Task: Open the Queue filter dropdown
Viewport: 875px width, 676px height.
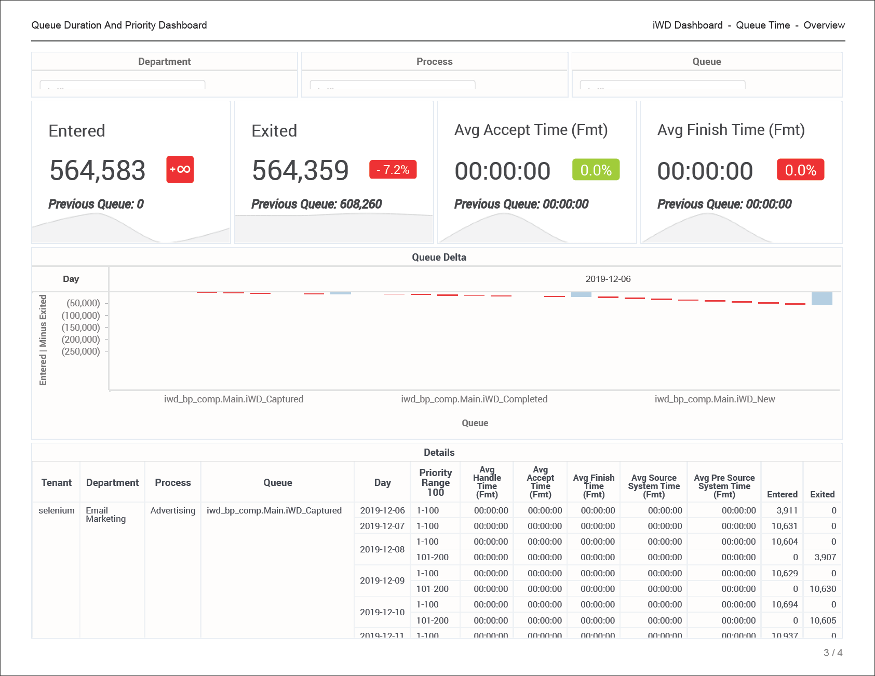Action: (x=663, y=85)
